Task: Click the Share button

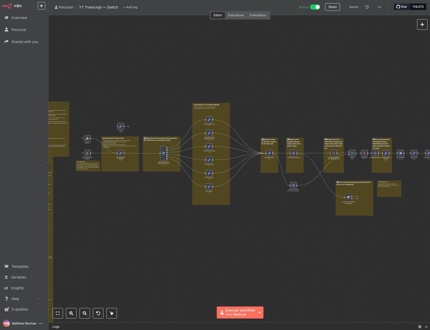Action: click(332, 7)
